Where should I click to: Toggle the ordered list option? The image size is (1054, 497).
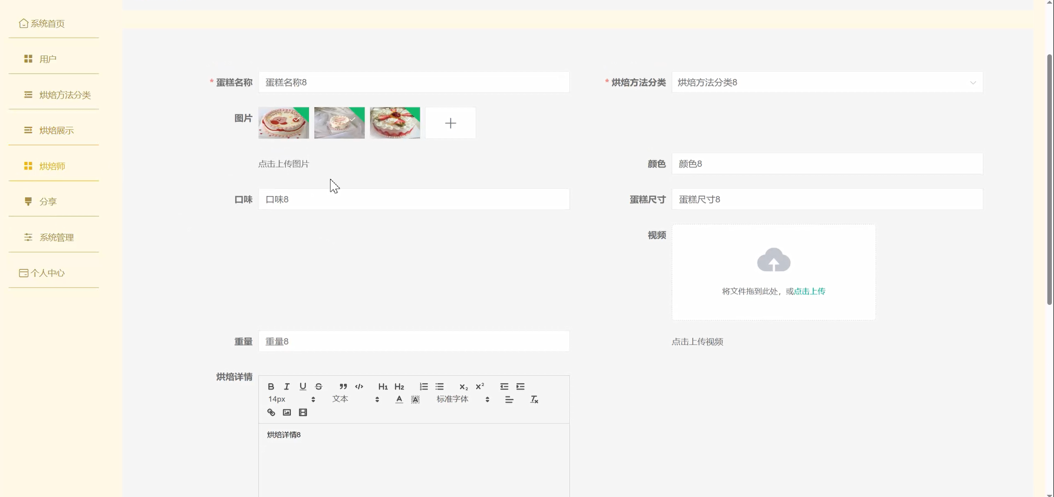423,387
